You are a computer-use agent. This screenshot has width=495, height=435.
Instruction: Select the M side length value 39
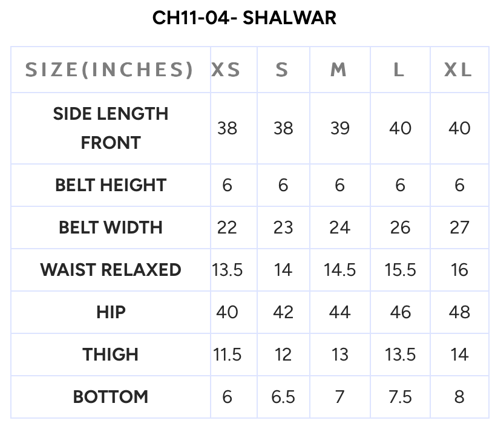click(339, 128)
